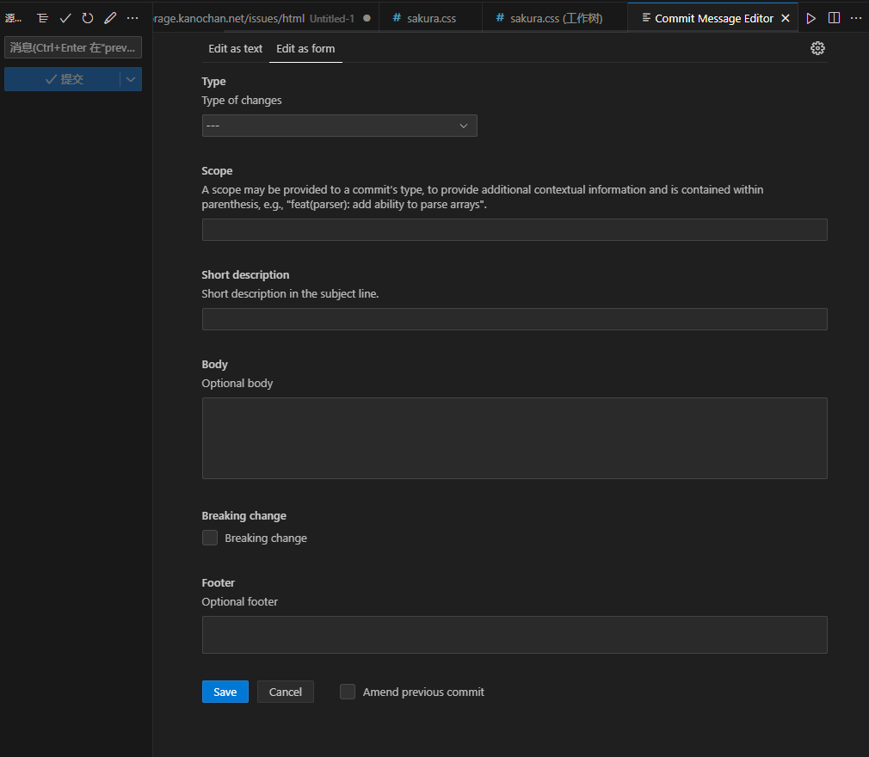Click the run triangle icon in editor toolbar
Image resolution: width=869 pixels, height=757 pixels.
[810, 18]
